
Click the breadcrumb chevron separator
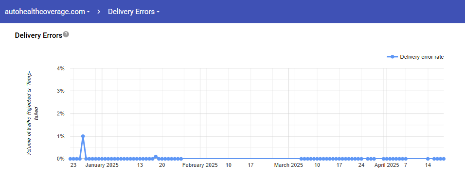pyautogui.click(x=99, y=12)
